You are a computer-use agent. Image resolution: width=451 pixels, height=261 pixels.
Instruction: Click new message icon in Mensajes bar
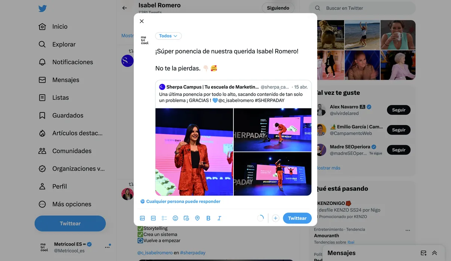click(x=424, y=253)
